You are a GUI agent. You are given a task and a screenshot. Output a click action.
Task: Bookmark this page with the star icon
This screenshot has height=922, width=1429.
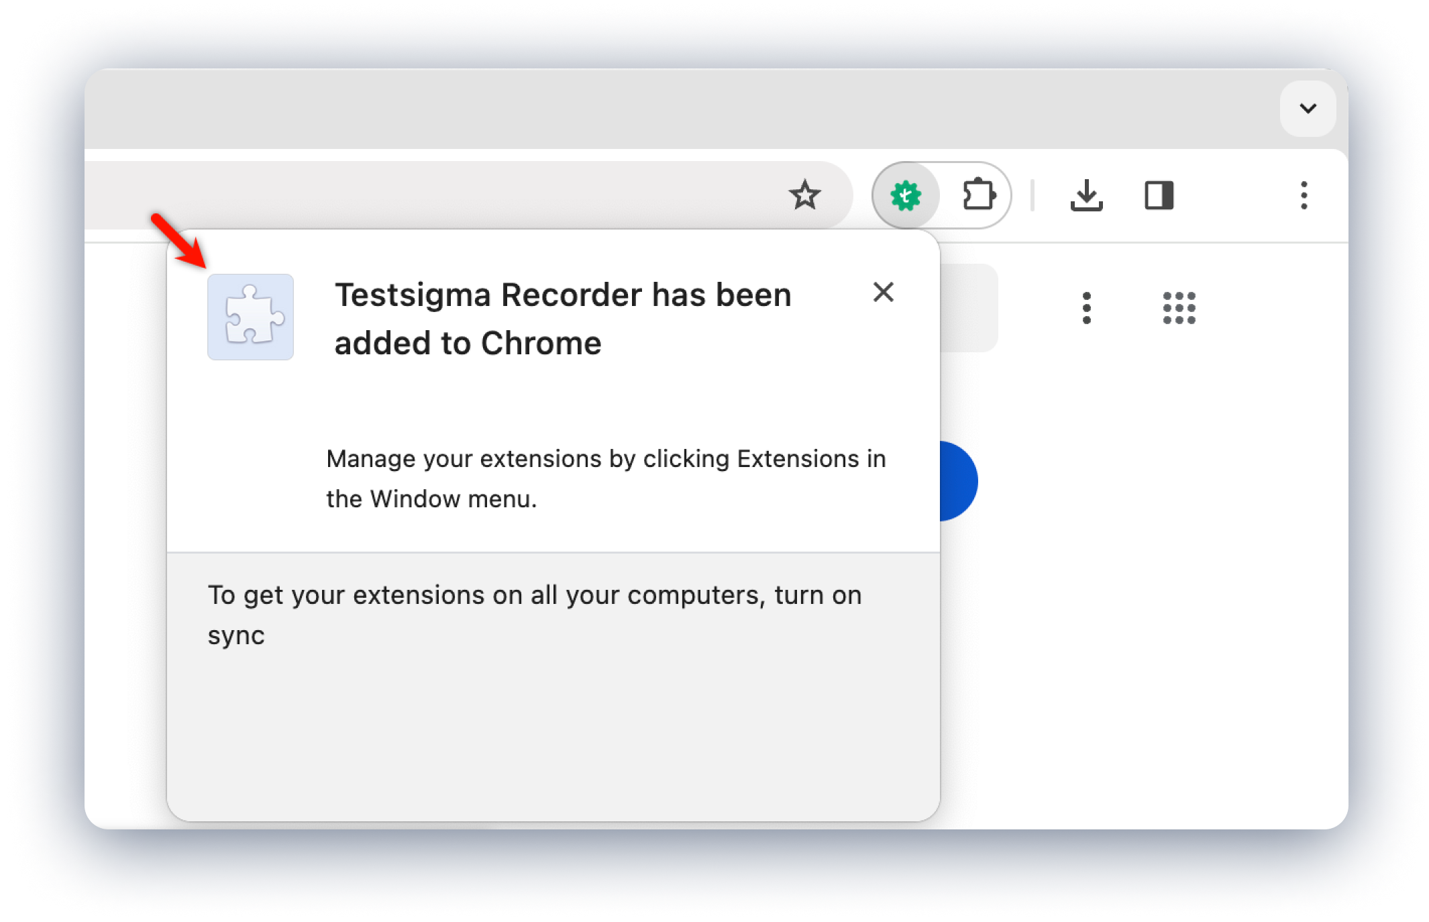[804, 195]
